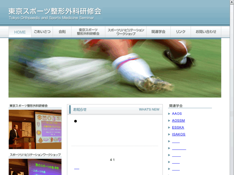Visit the ESSKA link
The width and height of the screenshot is (234, 175).
point(178,127)
